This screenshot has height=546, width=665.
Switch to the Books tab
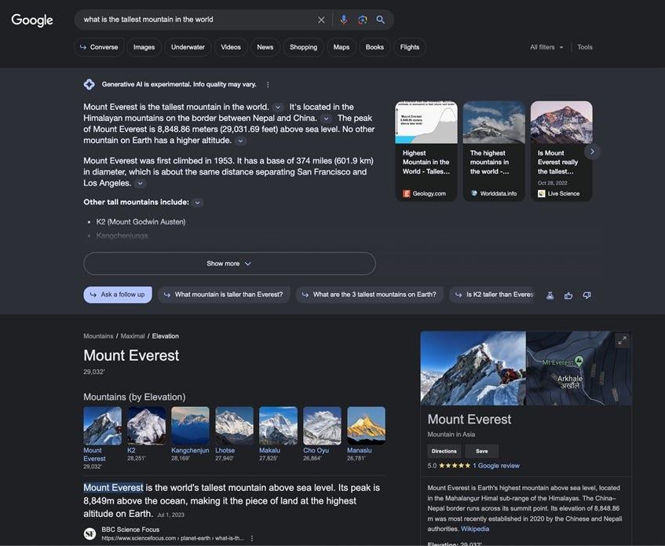375,47
